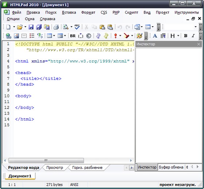Insert line break with BR icon
The image size is (204, 189).
(73, 36)
